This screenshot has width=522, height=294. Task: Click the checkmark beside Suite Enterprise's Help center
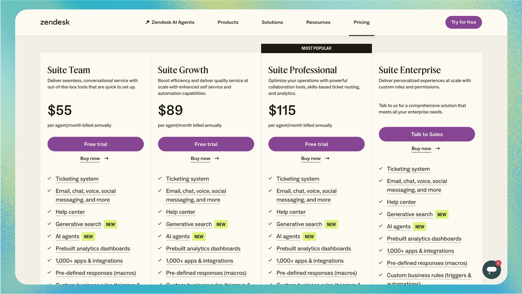(x=380, y=202)
